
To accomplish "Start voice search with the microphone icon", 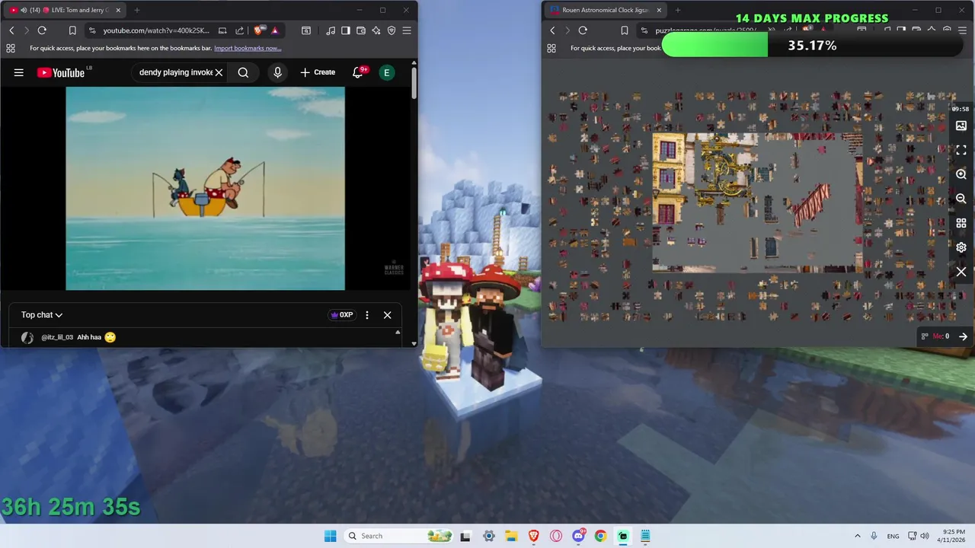I will click(277, 72).
